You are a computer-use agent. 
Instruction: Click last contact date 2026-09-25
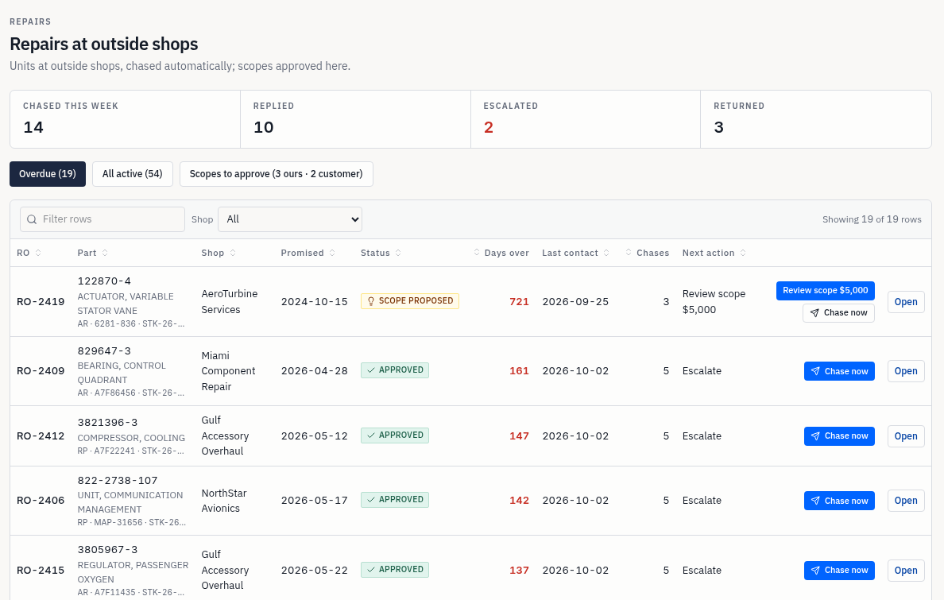coord(575,302)
